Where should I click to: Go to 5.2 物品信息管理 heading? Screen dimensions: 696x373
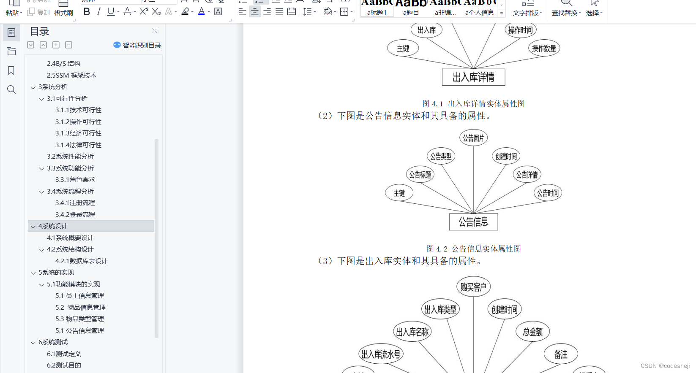81,307
